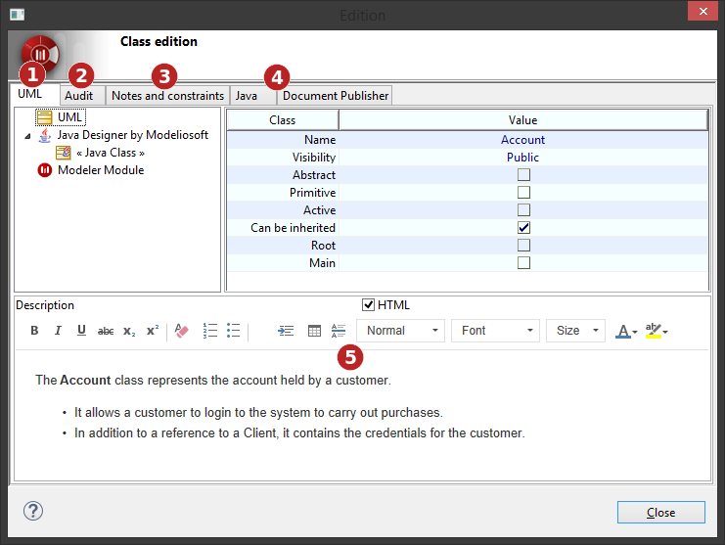
Task: Clear formatting with the eraser icon
Action: click(x=181, y=331)
